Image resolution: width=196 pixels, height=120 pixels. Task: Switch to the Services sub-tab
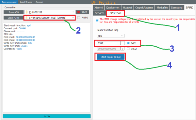pos(100,13)
